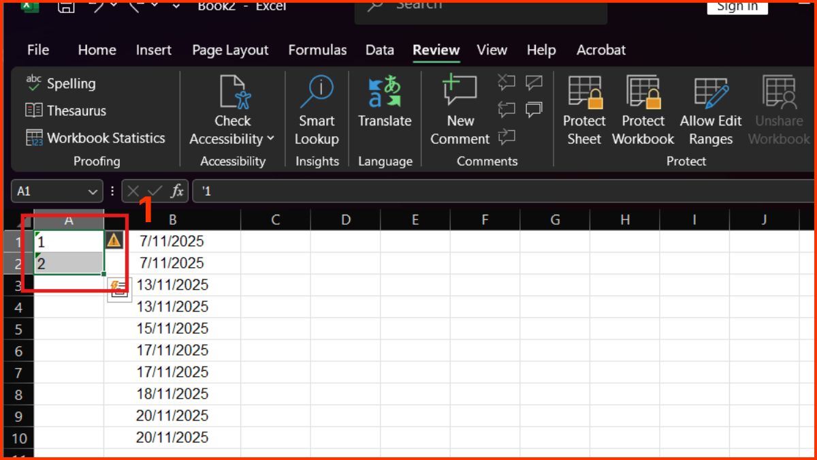Viewport: 817px width, 460px height.
Task: Open the Auto Fill Options button
Action: (118, 289)
